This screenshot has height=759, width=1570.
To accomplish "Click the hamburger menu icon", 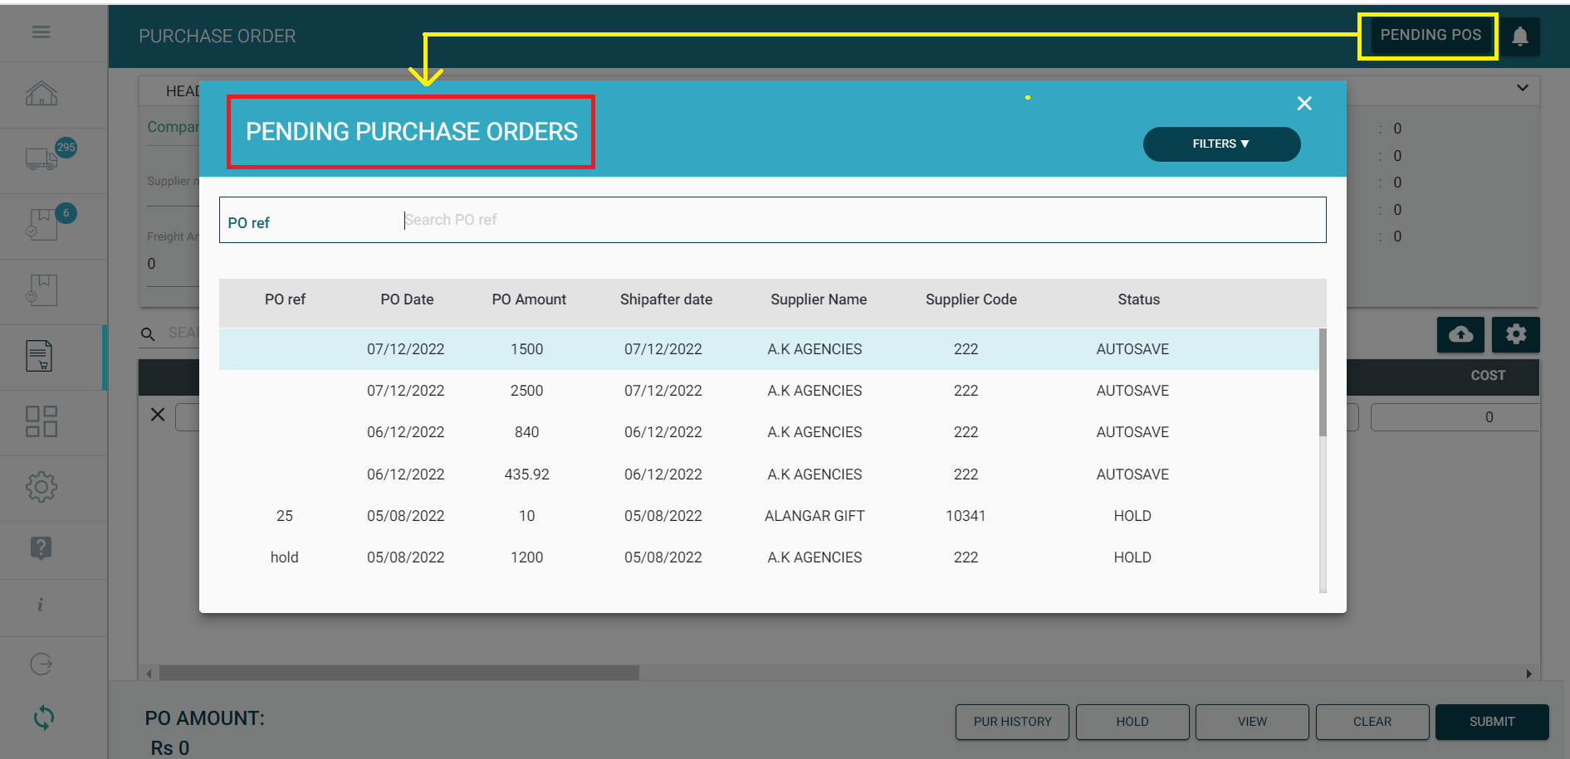I will click(41, 32).
